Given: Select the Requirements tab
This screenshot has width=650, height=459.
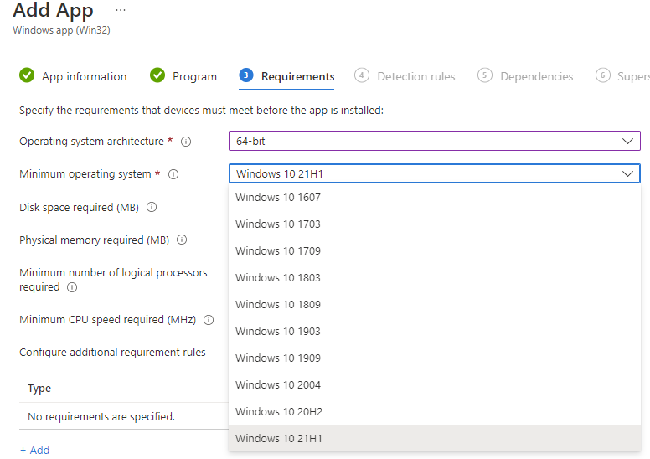Looking at the screenshot, I should tap(297, 76).
